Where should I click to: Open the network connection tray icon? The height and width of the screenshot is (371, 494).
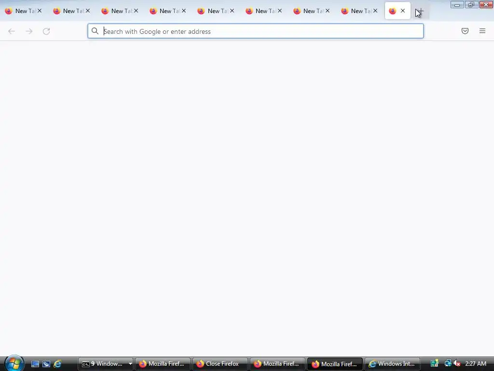(447, 364)
